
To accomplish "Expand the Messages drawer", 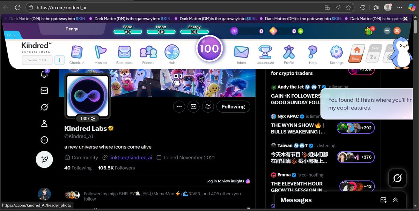I will pos(395,200).
